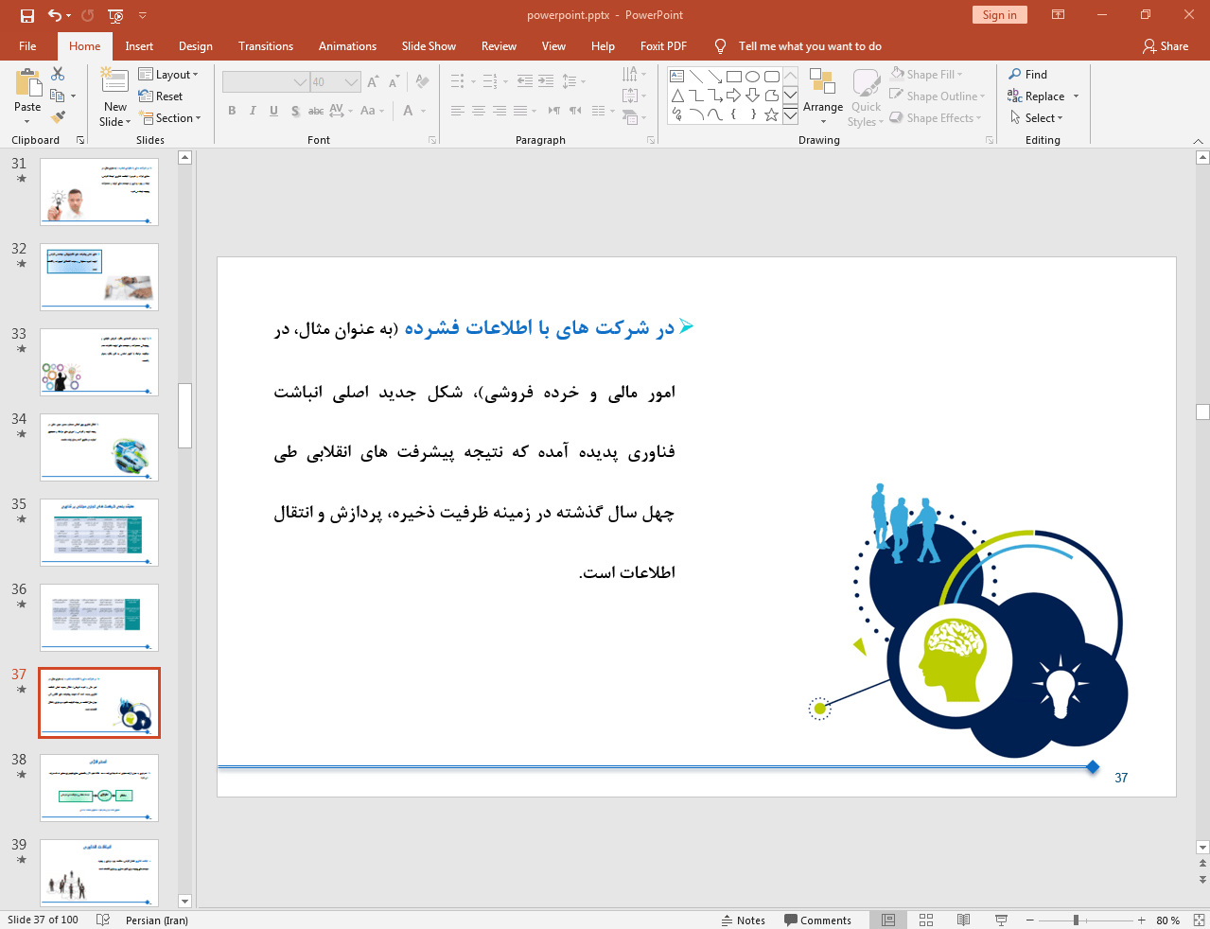Open the Layout dropdown
Viewport: 1210px width, 929px height.
pyautogui.click(x=168, y=75)
